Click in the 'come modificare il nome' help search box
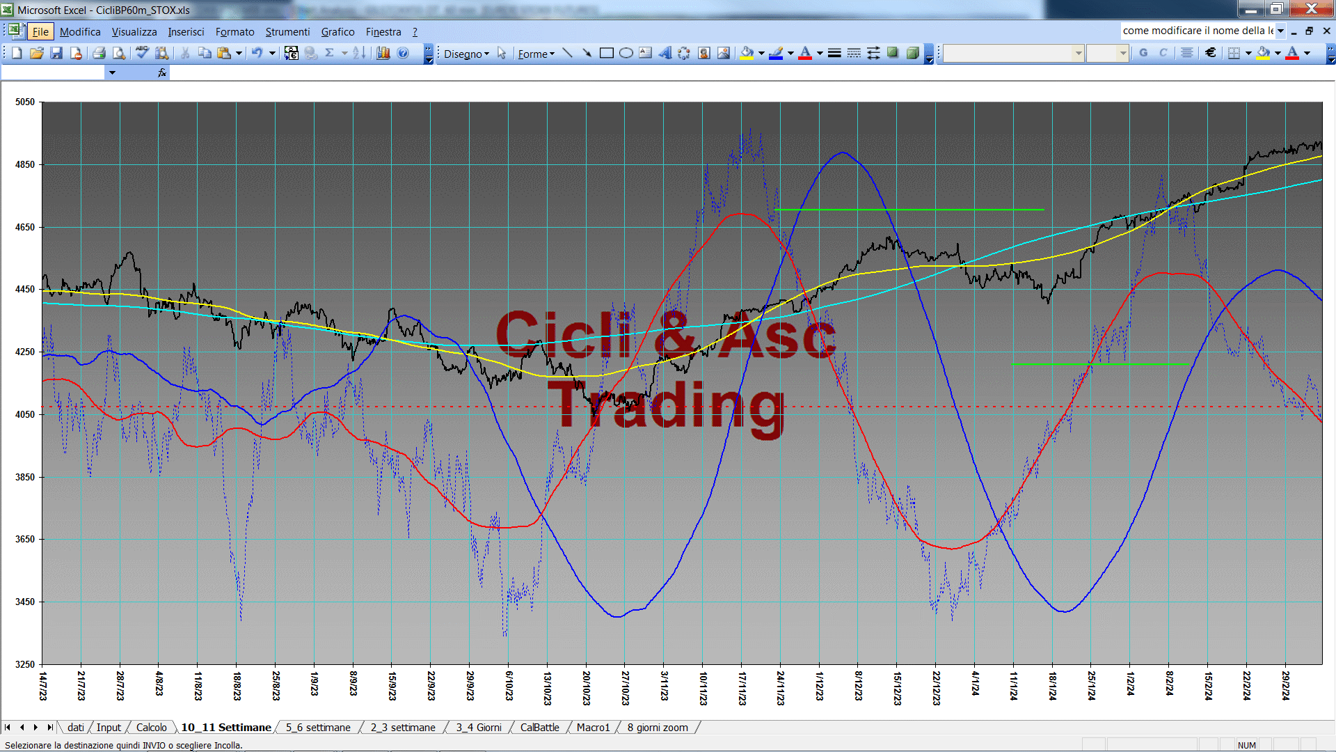1336x752 pixels. (1198, 31)
